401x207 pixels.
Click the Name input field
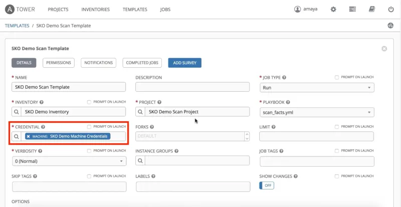click(x=69, y=87)
